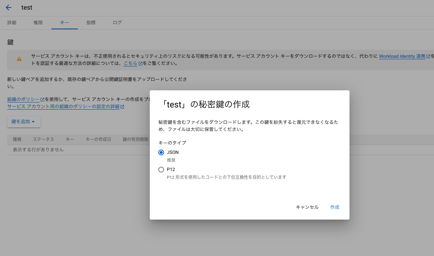Image resolution: width=434 pixels, height=256 pixels.
Task: Click the page title test
Action: click(x=27, y=7)
